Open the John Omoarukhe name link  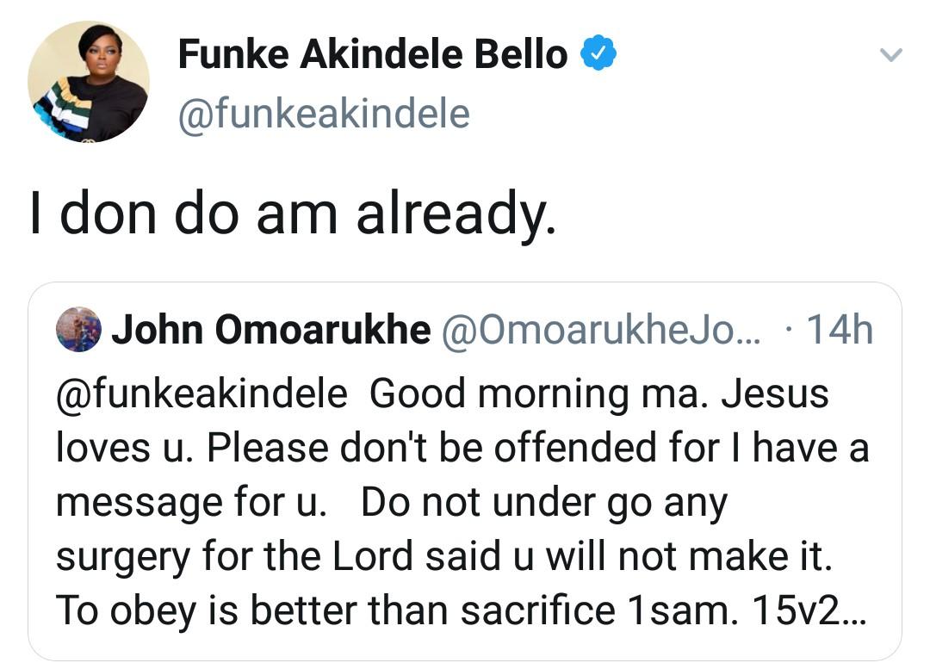tap(271, 331)
